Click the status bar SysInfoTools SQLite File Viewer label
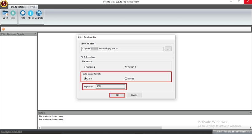This screenshot has width=252, height=134. tap(233, 132)
